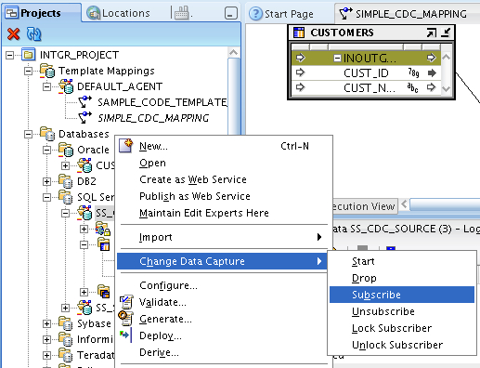Click the INTGR_PROJECT project icon
This screenshot has height=368, width=480.
point(28,55)
